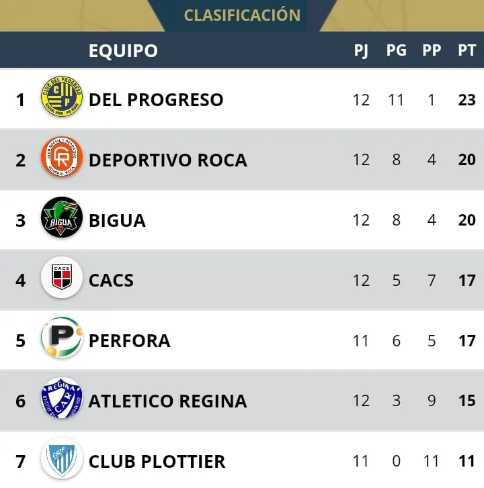484x488 pixels.
Task: Open the Clasificación tab
Action: (x=241, y=15)
